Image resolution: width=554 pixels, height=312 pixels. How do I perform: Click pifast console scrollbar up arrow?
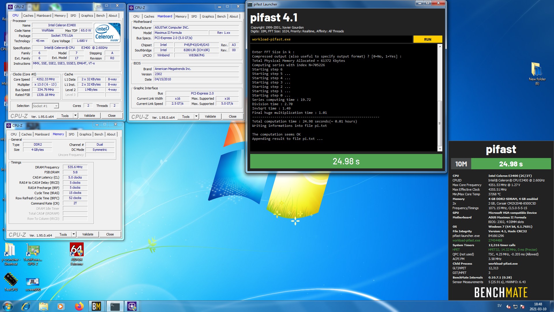click(x=440, y=46)
